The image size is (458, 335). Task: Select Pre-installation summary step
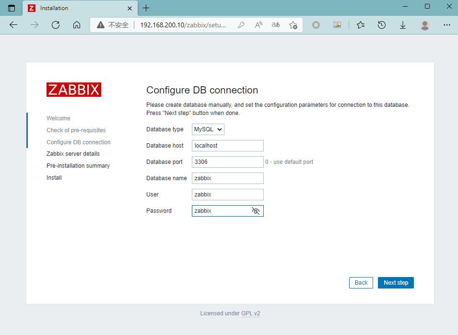78,166
